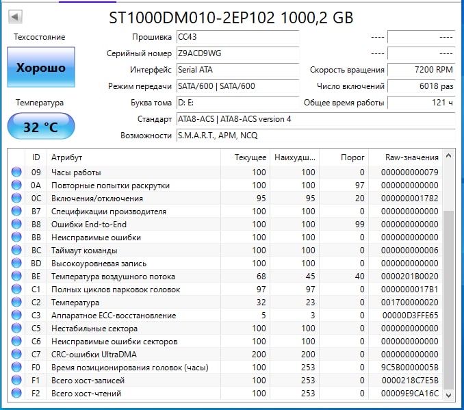The image size is (464, 410).
Task: Click the status orb for C2 Температура
Action: (16, 303)
